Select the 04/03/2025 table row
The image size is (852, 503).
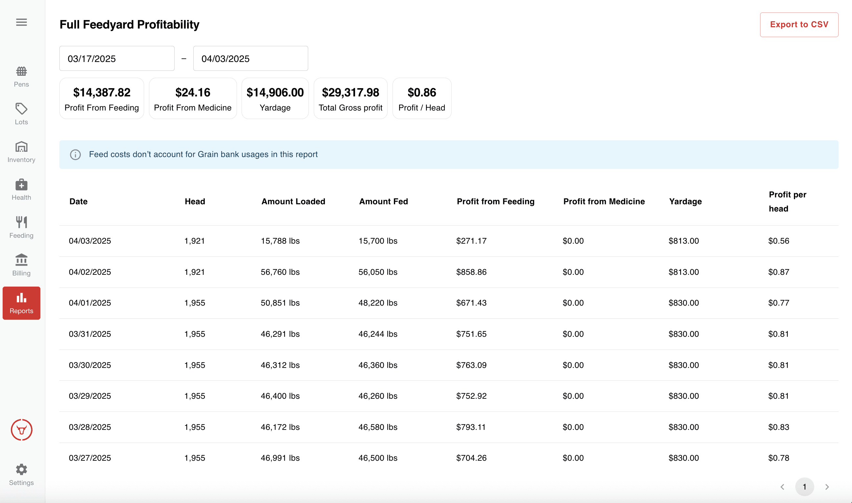(x=448, y=241)
